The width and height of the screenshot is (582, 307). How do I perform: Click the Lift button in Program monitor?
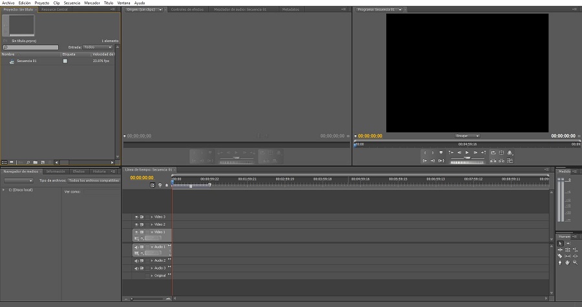click(x=493, y=160)
